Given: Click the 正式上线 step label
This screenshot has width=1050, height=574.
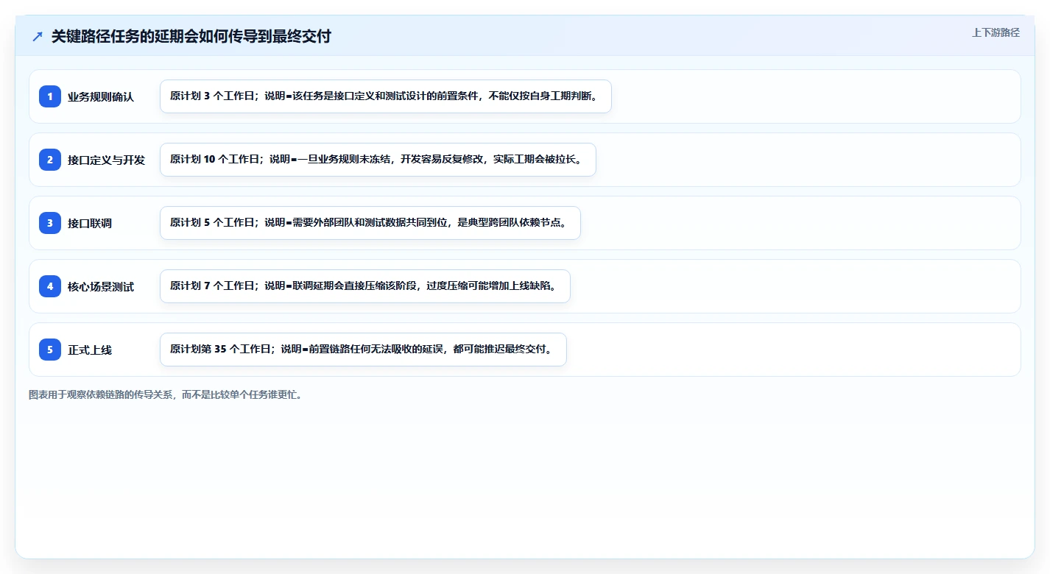Looking at the screenshot, I should (x=90, y=350).
